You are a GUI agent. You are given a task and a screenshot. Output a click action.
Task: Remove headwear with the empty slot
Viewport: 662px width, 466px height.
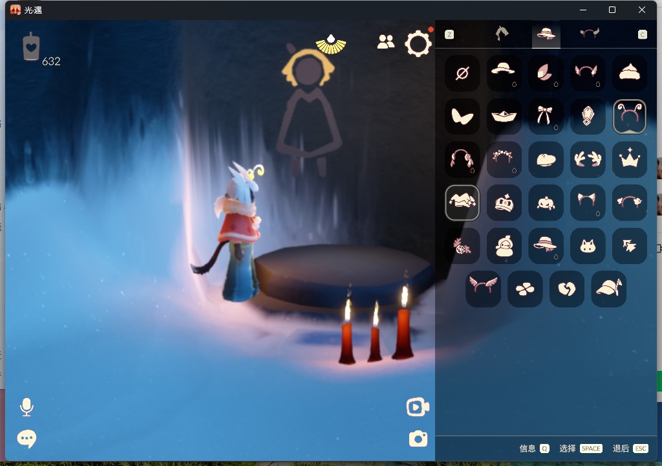pyautogui.click(x=462, y=73)
